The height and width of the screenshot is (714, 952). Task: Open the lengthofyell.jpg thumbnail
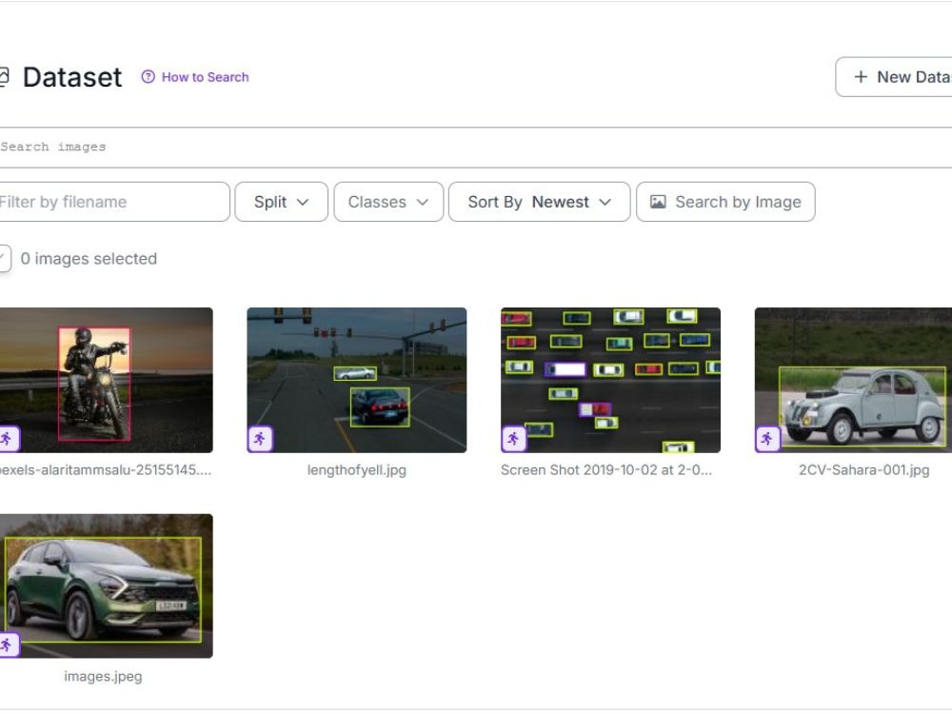pyautogui.click(x=356, y=380)
